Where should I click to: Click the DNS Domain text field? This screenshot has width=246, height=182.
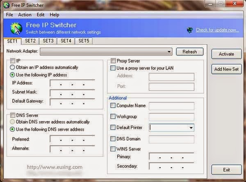171,139
